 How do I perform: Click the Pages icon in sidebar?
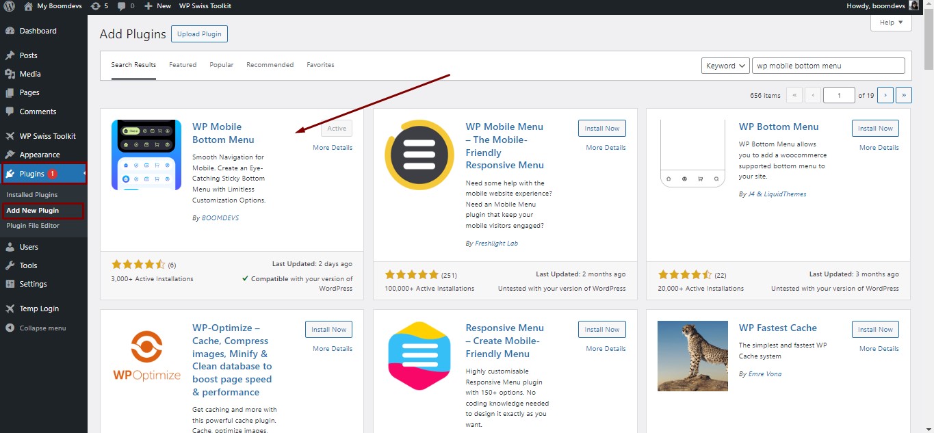click(x=10, y=92)
